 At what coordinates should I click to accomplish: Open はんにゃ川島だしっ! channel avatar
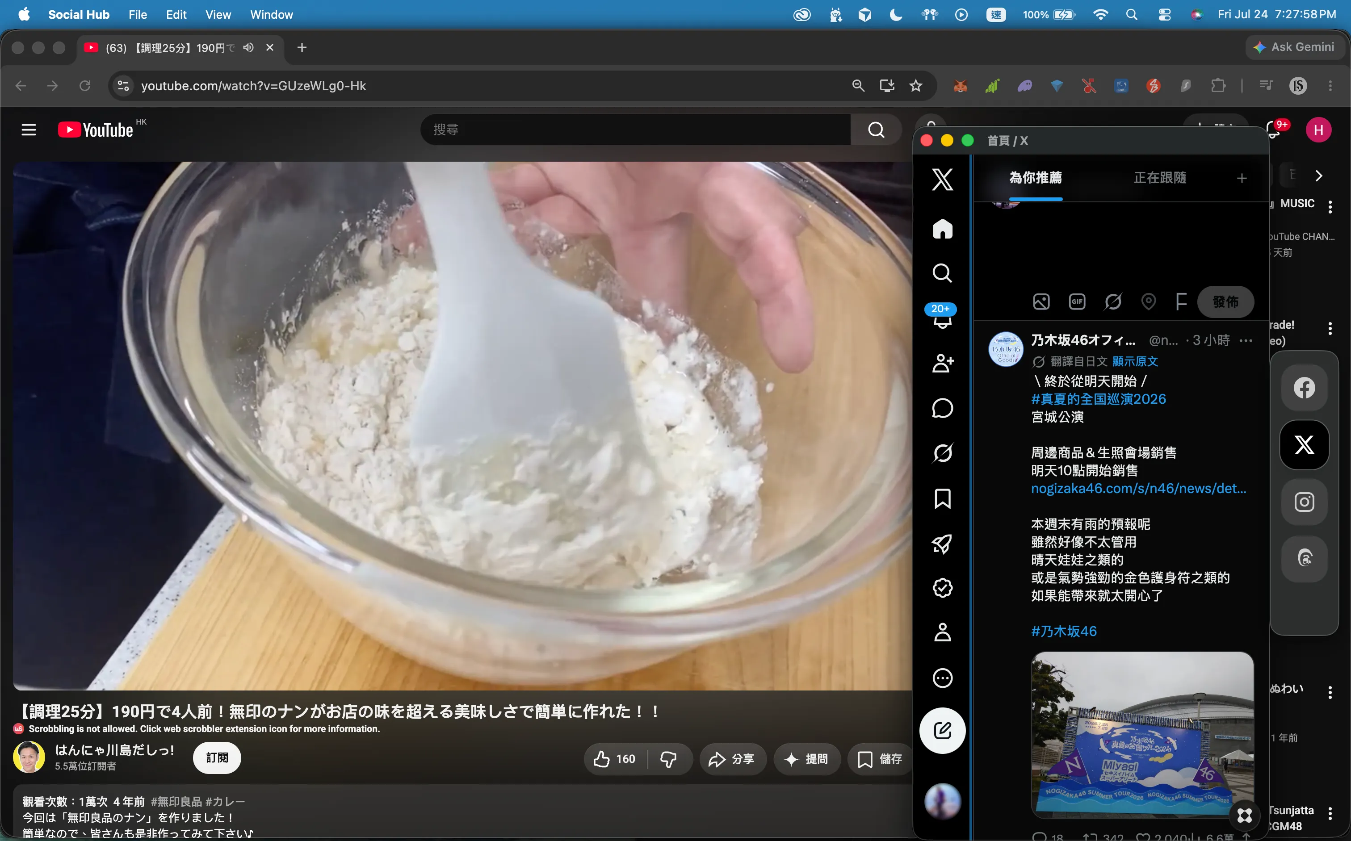pos(29,757)
